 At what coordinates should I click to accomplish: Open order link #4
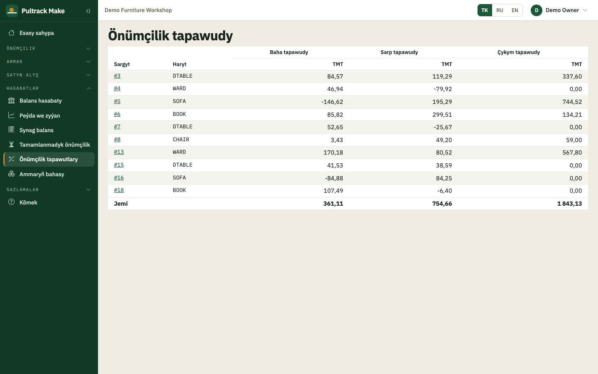[117, 89]
